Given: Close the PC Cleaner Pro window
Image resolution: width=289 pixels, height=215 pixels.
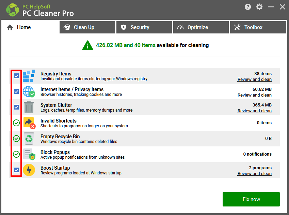Looking at the screenshot, I should pyautogui.click(x=283, y=7).
